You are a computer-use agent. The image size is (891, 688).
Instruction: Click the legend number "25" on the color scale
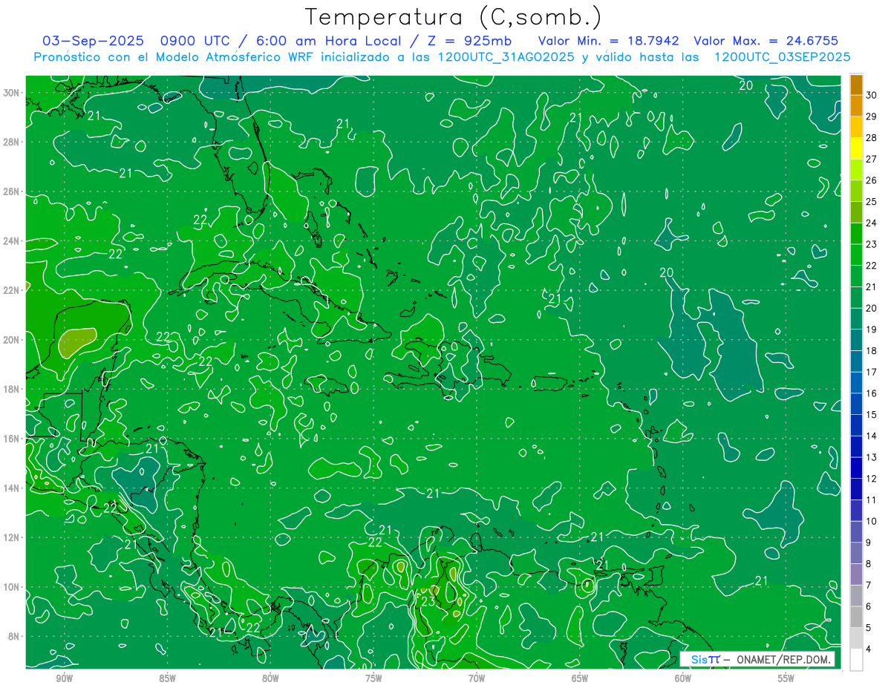point(872,201)
